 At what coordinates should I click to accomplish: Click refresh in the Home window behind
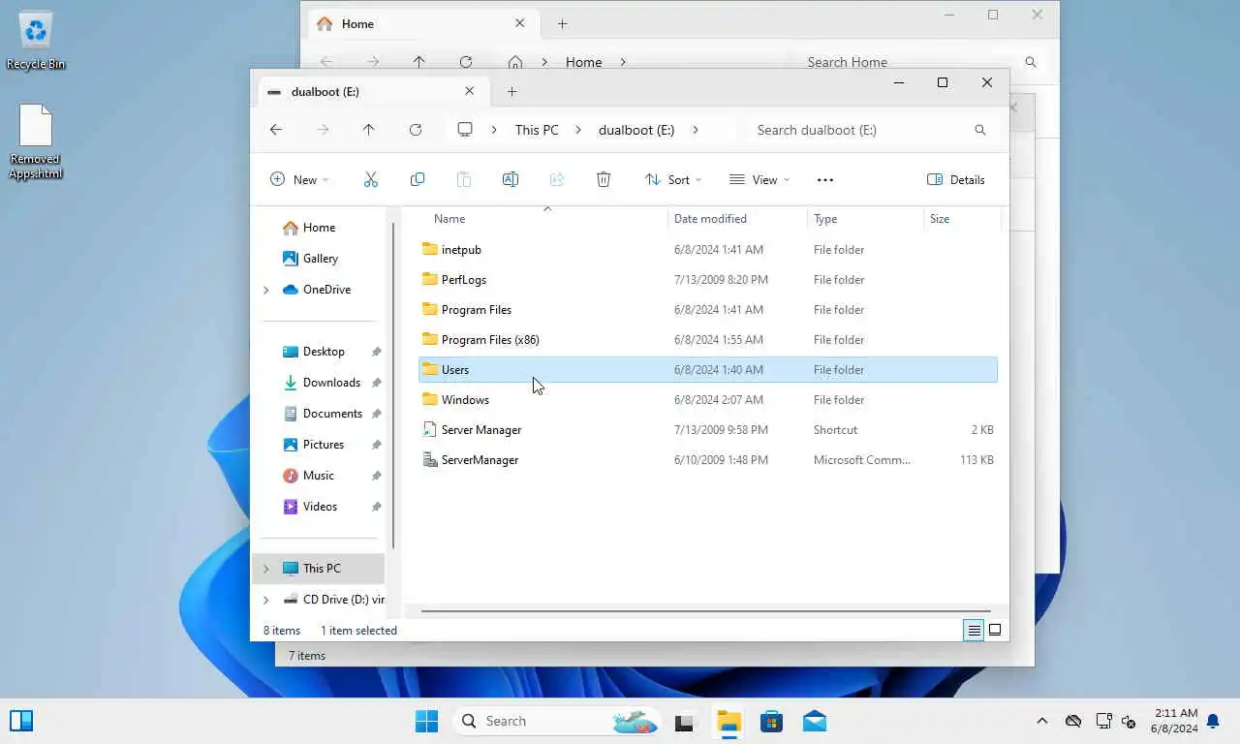[466, 62]
